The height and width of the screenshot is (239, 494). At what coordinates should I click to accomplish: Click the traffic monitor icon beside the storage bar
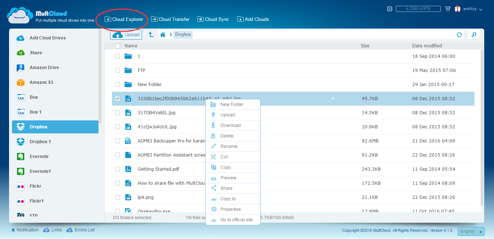pos(390,9)
